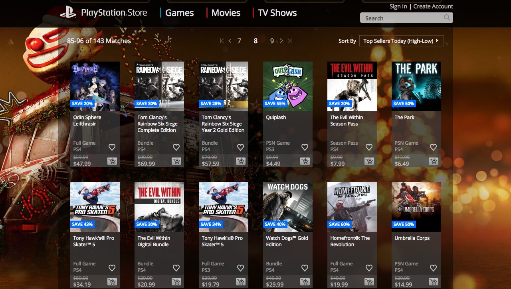Add The Evil Within Season Pass to cart
This screenshot has height=289, width=511.
pos(369,161)
